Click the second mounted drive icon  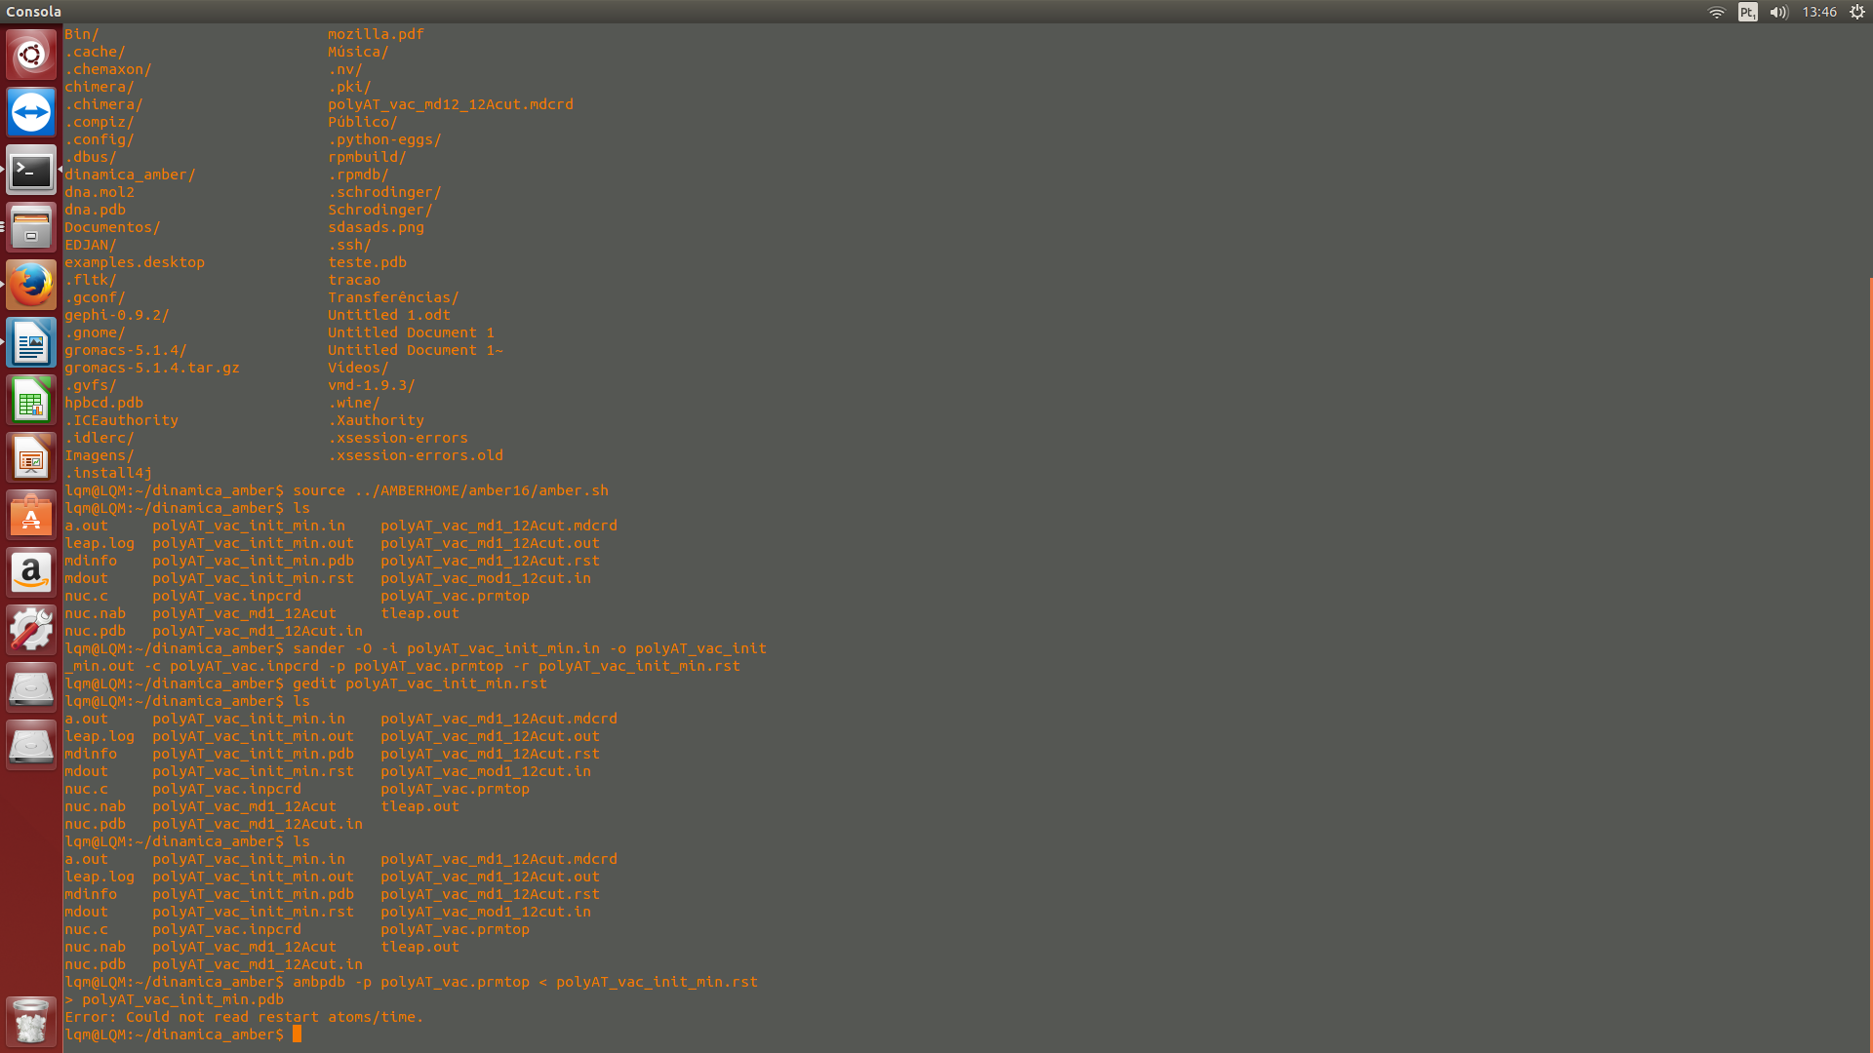(31, 746)
